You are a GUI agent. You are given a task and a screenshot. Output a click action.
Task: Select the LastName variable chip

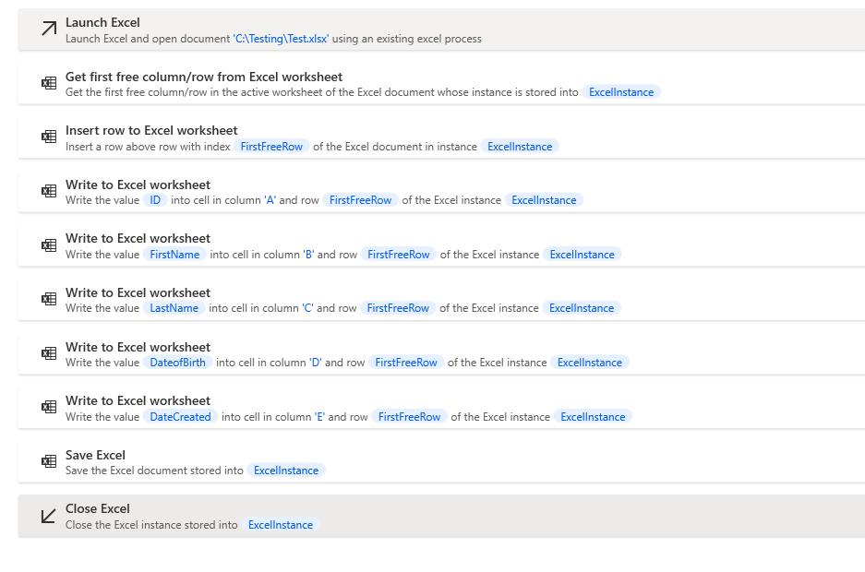(x=174, y=307)
